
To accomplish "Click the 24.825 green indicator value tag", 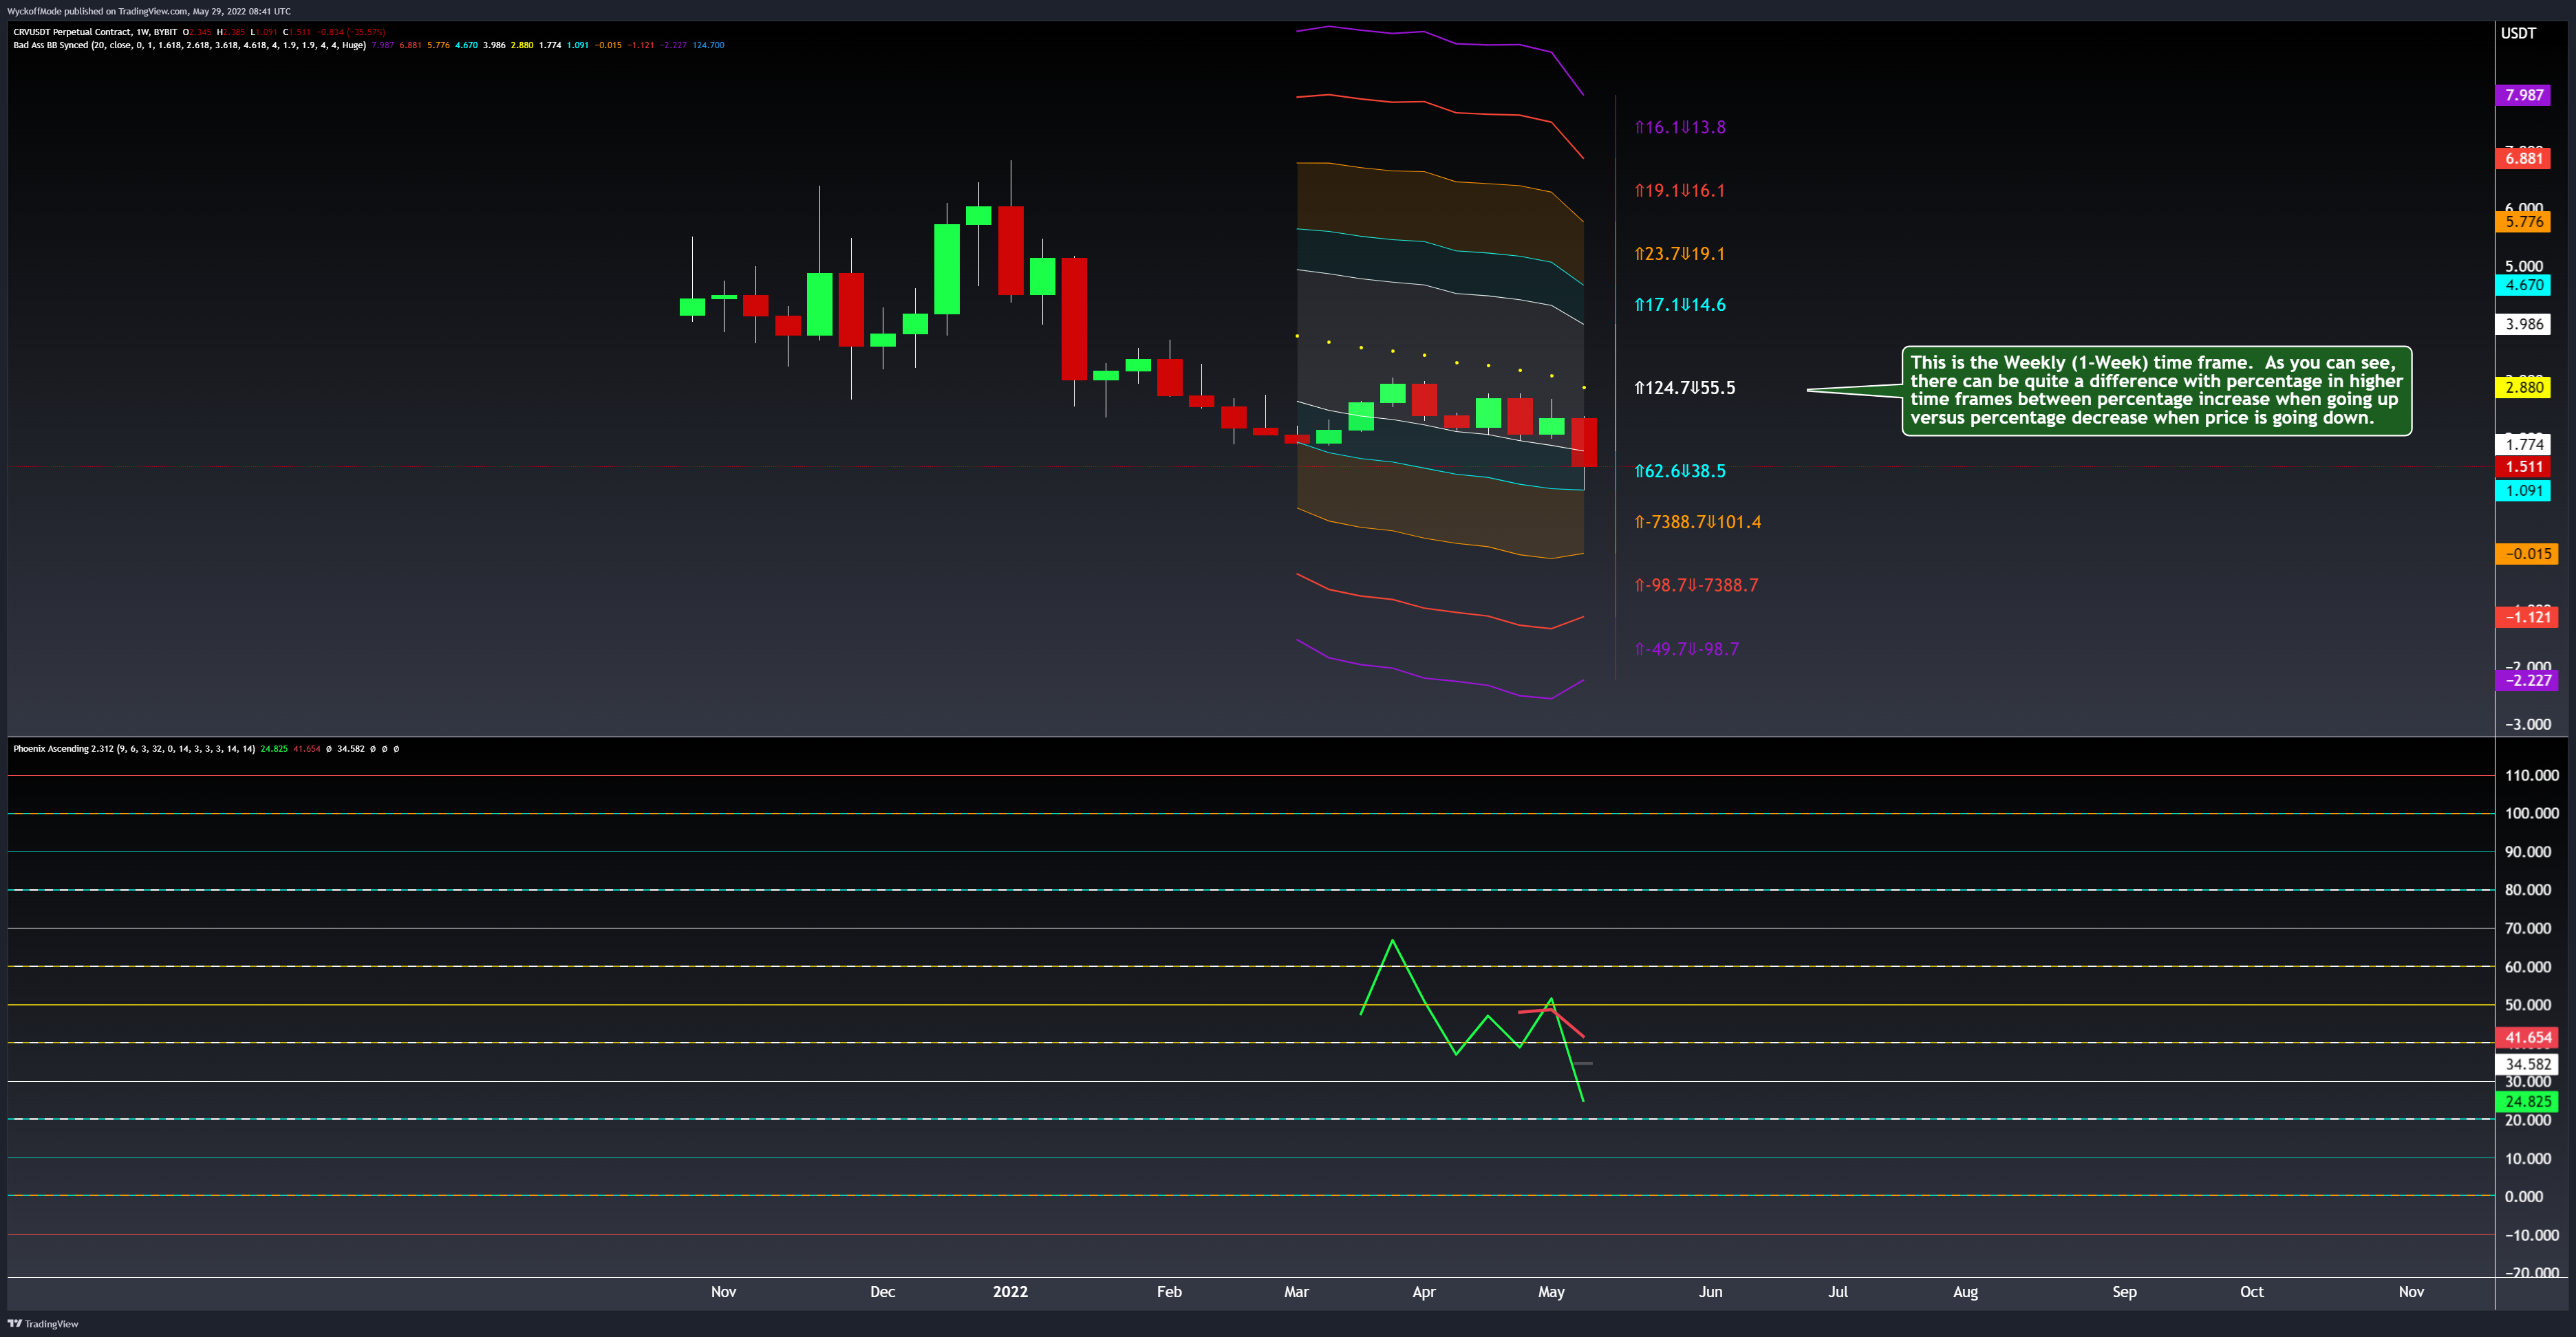I will tap(2526, 1101).
